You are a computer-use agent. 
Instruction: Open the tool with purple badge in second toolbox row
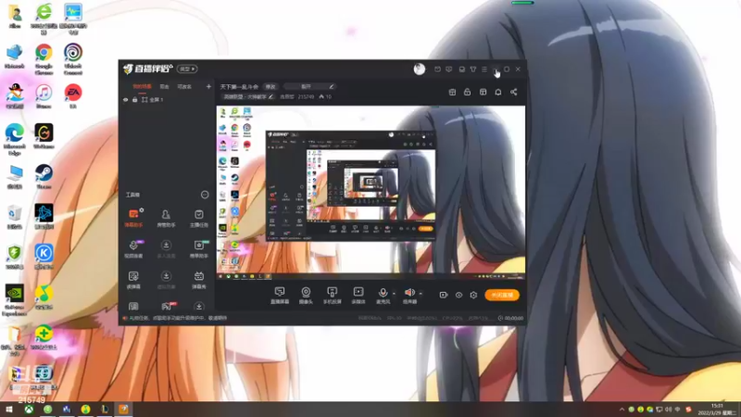tap(133, 248)
